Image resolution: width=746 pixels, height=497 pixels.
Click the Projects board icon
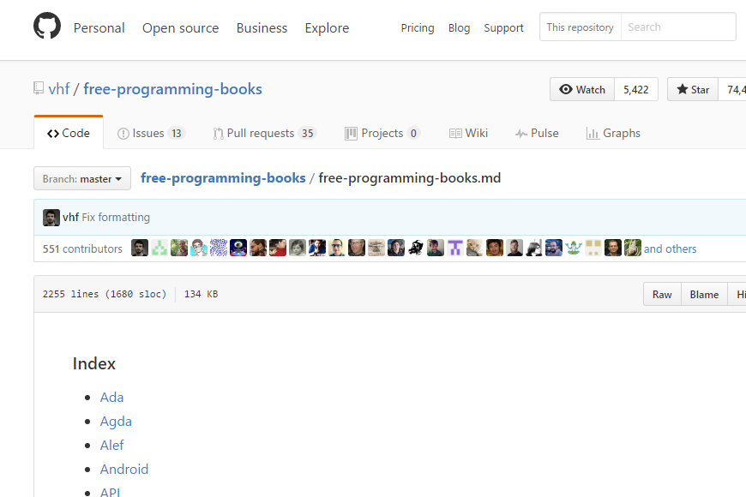coord(351,134)
